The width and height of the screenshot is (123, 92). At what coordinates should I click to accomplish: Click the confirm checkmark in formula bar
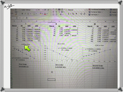23,18
